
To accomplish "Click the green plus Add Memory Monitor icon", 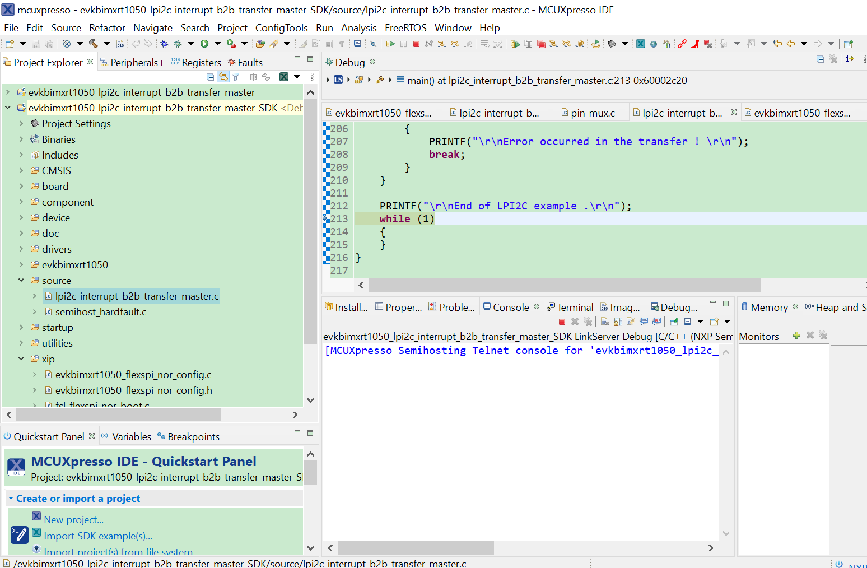I will coord(796,336).
